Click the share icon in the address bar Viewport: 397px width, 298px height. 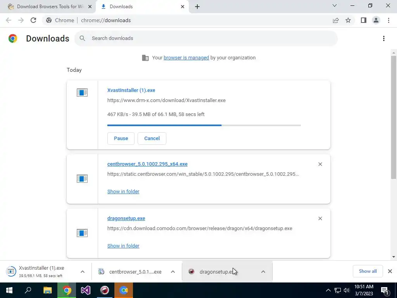(336, 20)
